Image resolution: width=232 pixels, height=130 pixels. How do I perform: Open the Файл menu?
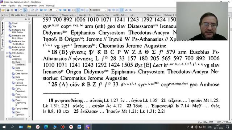[4, 6]
